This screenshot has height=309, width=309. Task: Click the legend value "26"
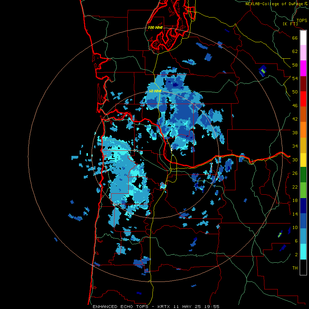pos(295,173)
